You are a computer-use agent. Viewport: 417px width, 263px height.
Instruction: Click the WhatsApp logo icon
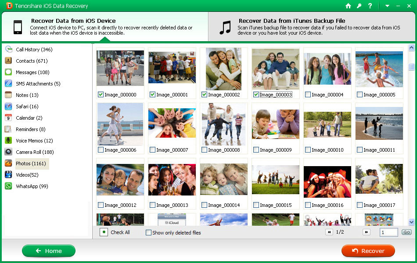pos(8,186)
